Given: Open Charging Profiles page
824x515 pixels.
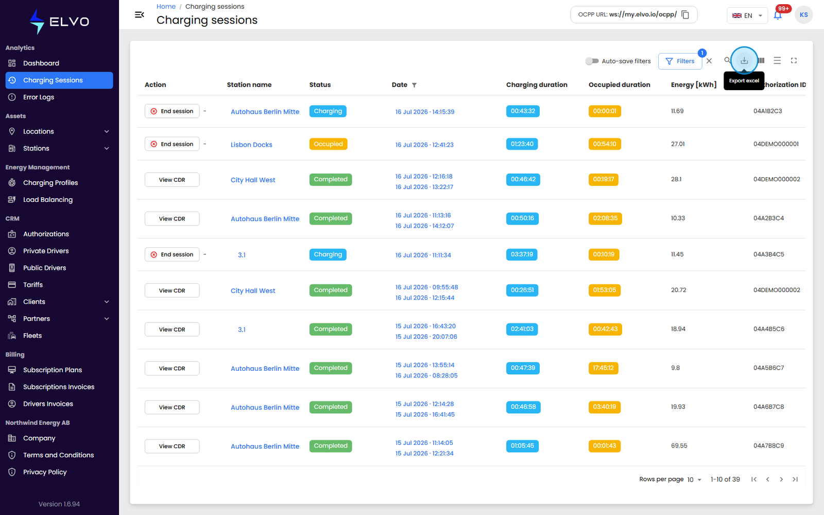Looking at the screenshot, I should pos(59,183).
